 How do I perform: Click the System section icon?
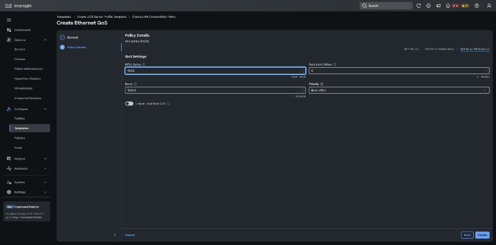9,182
